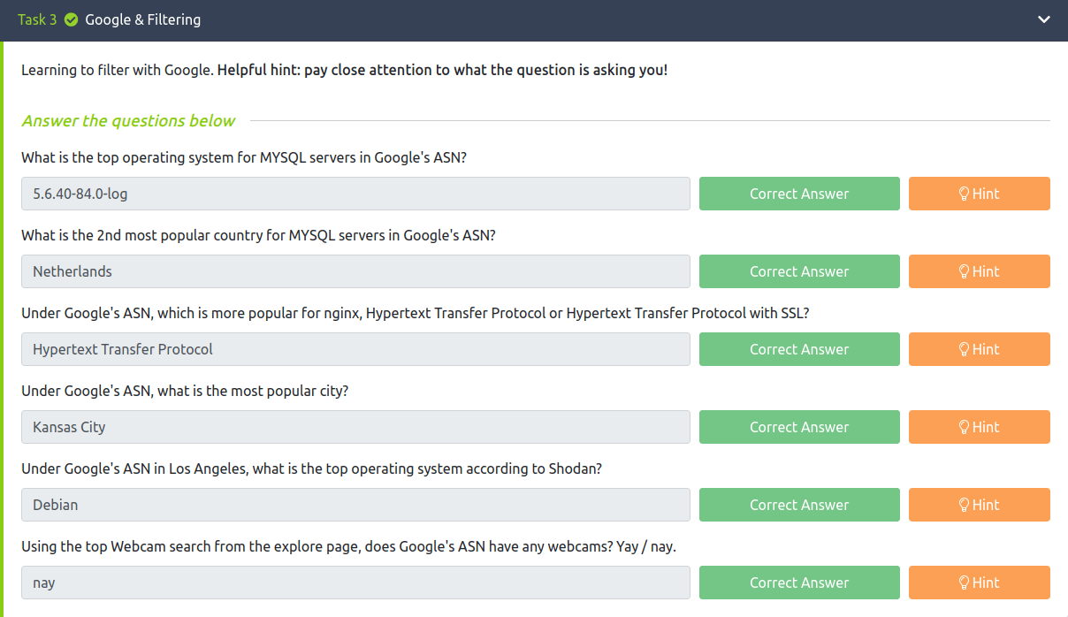
Task: Select the Netherlands answer field
Action: (x=354, y=271)
